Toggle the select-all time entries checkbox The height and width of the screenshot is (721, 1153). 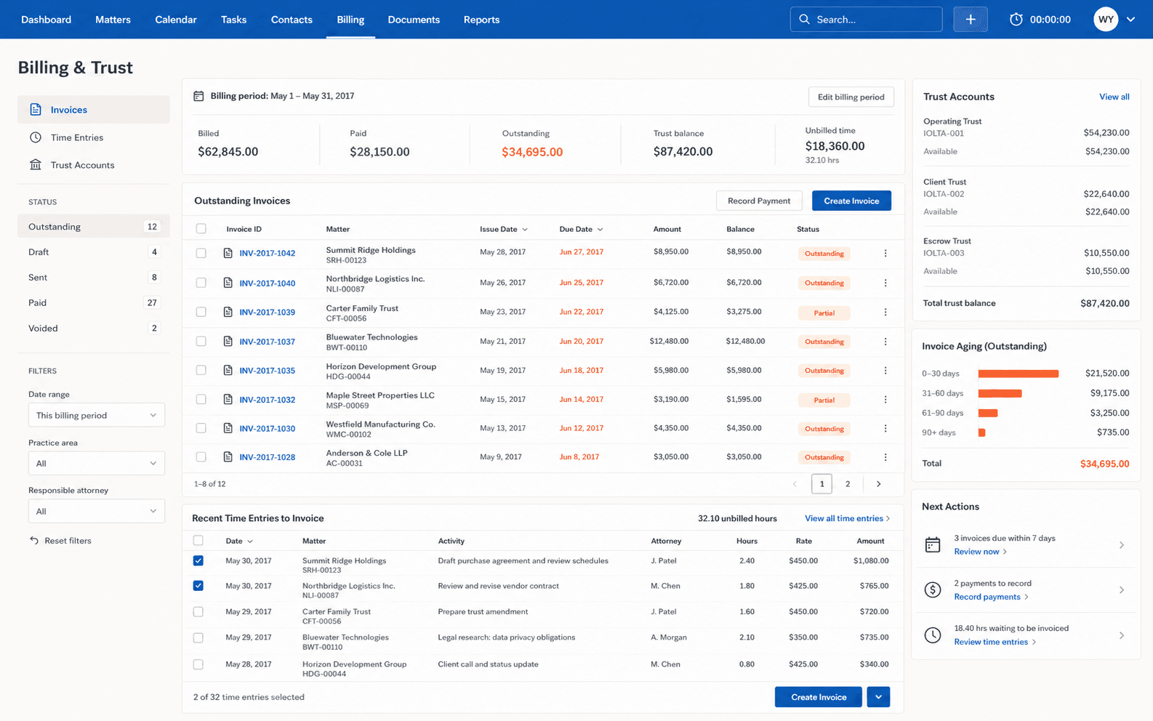(198, 541)
